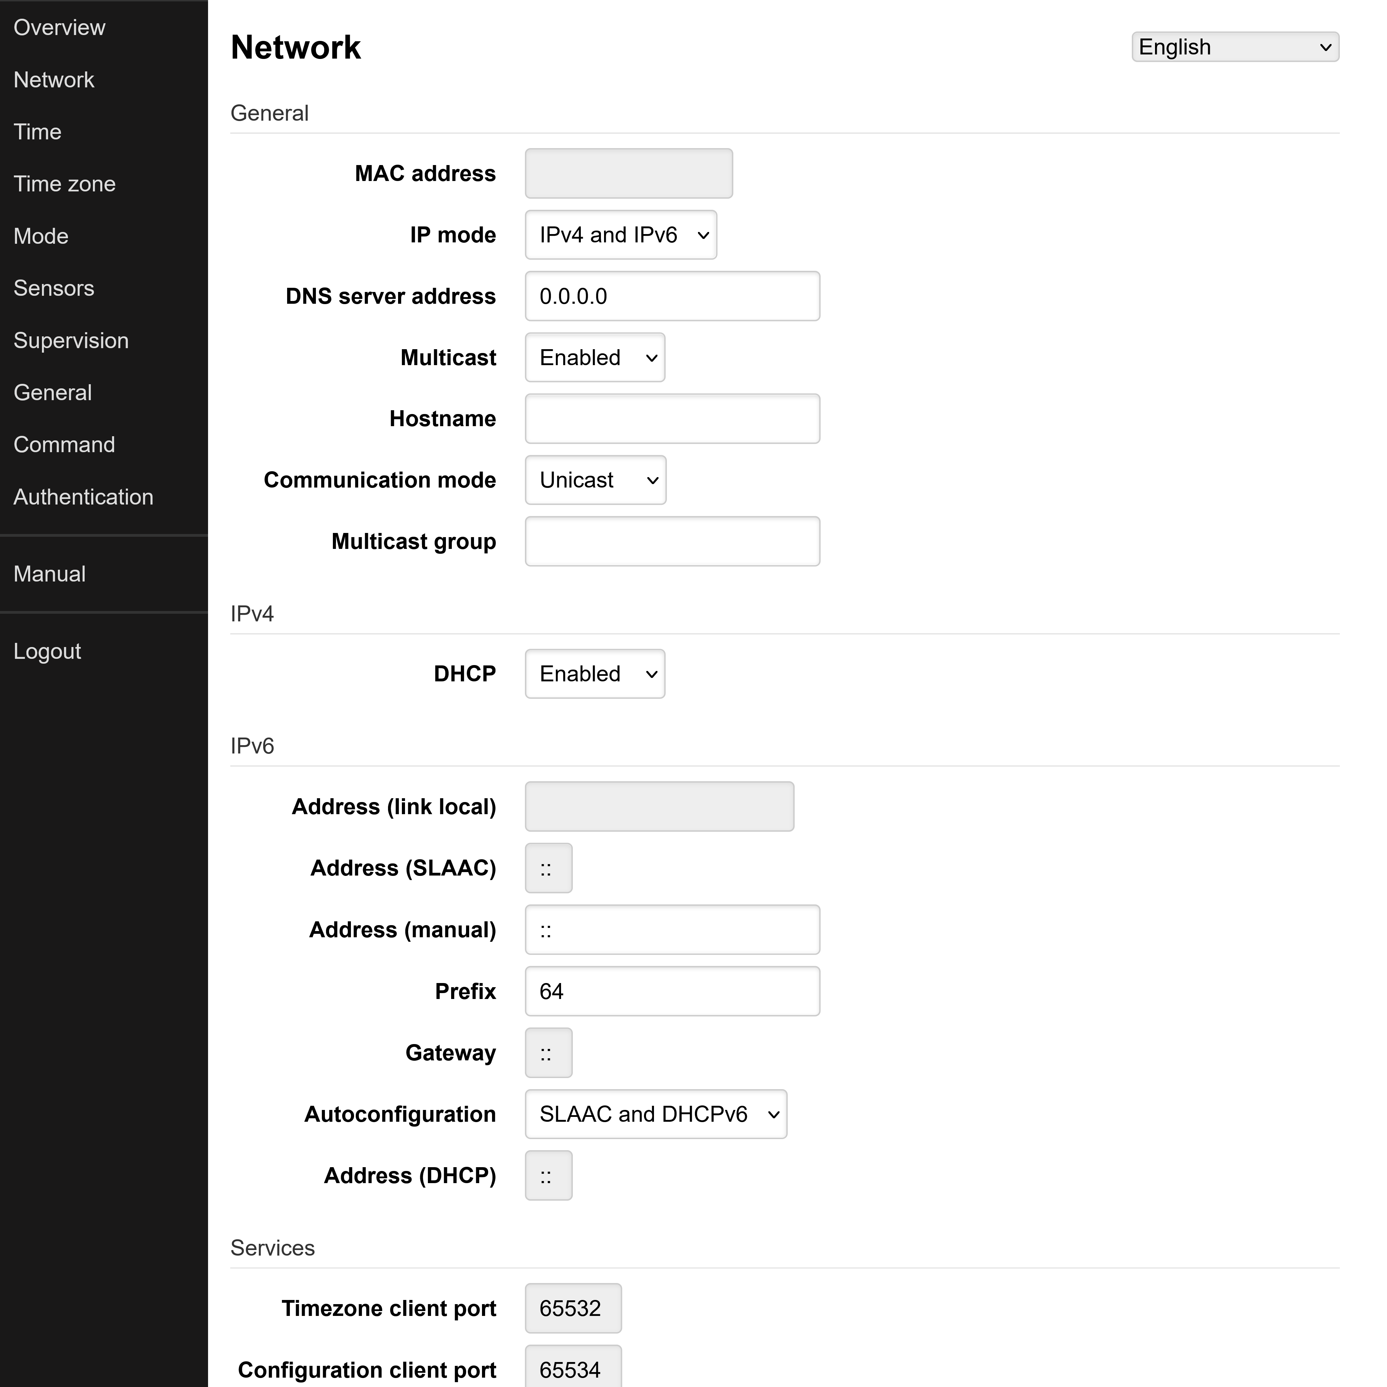Screen dimensions: 1387x1387
Task: Open the Multicast enabled dropdown
Action: [x=594, y=357]
